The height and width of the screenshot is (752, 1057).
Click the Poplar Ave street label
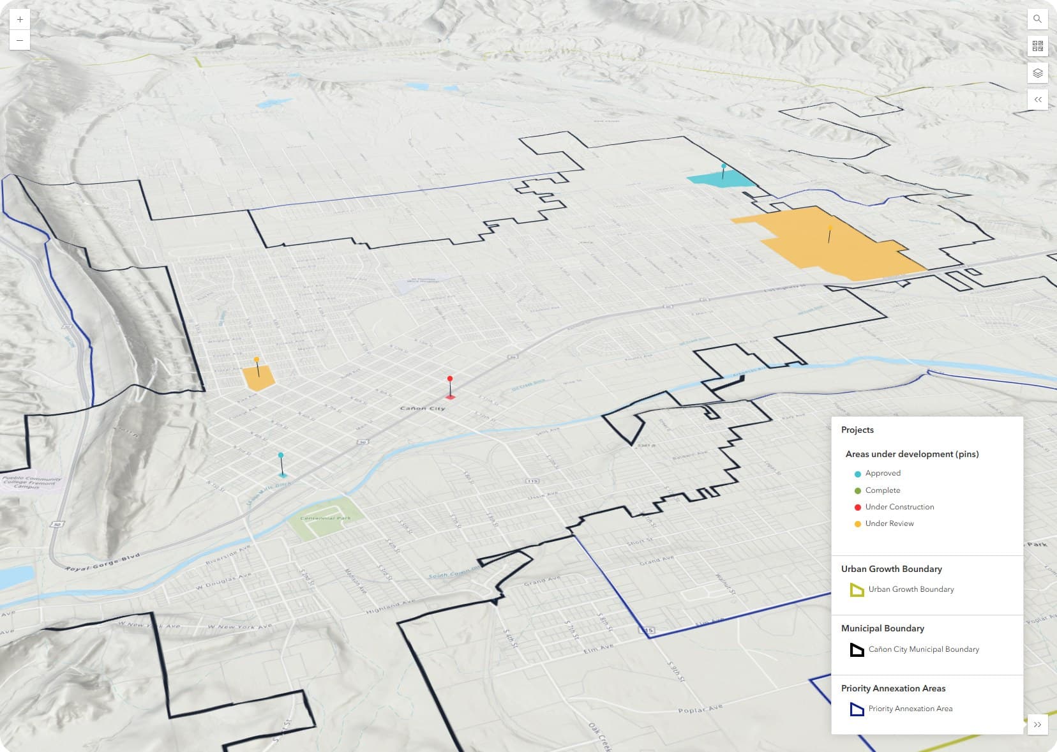pos(700,709)
